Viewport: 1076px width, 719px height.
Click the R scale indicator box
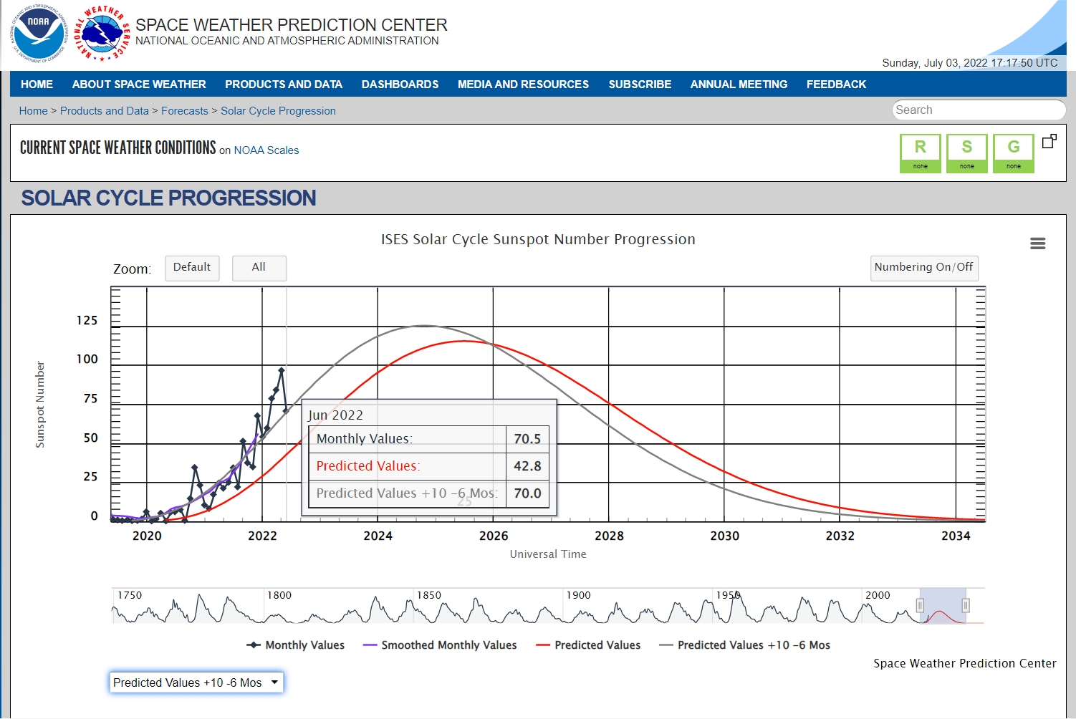coord(921,153)
